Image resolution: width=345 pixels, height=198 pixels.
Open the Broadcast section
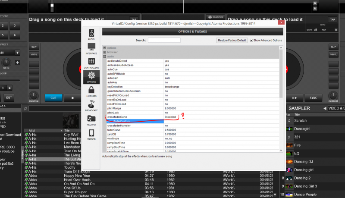click(x=91, y=106)
